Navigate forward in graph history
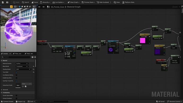183x103 pixels. [x=43, y=7]
